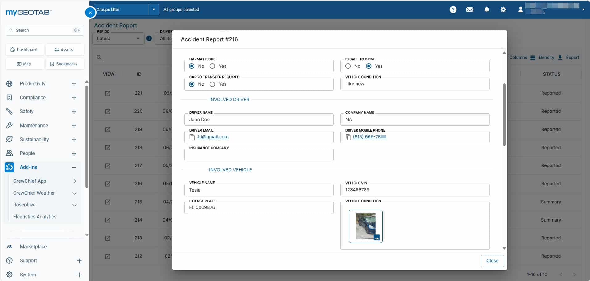Expand the Productivity menu section

[74, 84]
